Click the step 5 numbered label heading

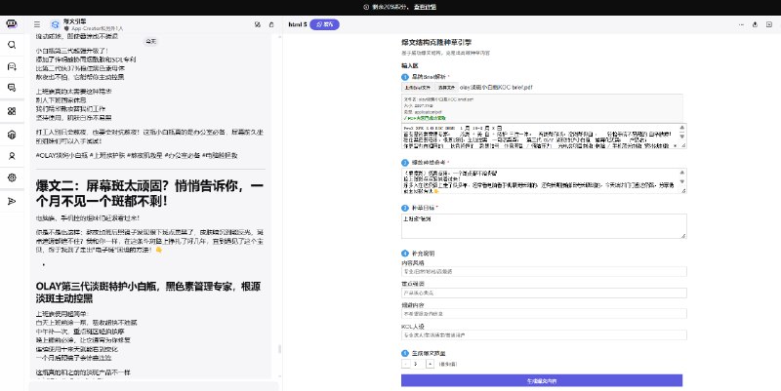424,353
